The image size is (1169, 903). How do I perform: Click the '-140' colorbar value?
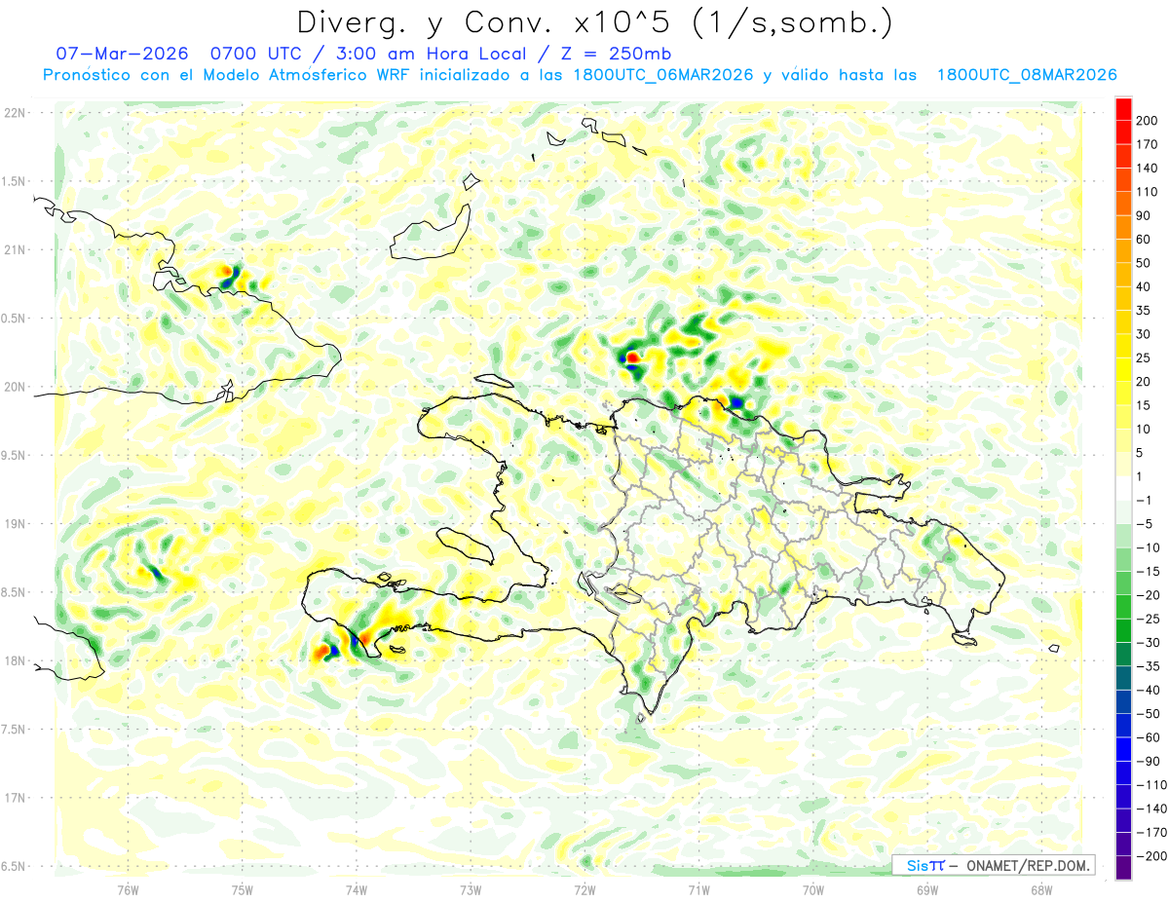(x=1152, y=809)
